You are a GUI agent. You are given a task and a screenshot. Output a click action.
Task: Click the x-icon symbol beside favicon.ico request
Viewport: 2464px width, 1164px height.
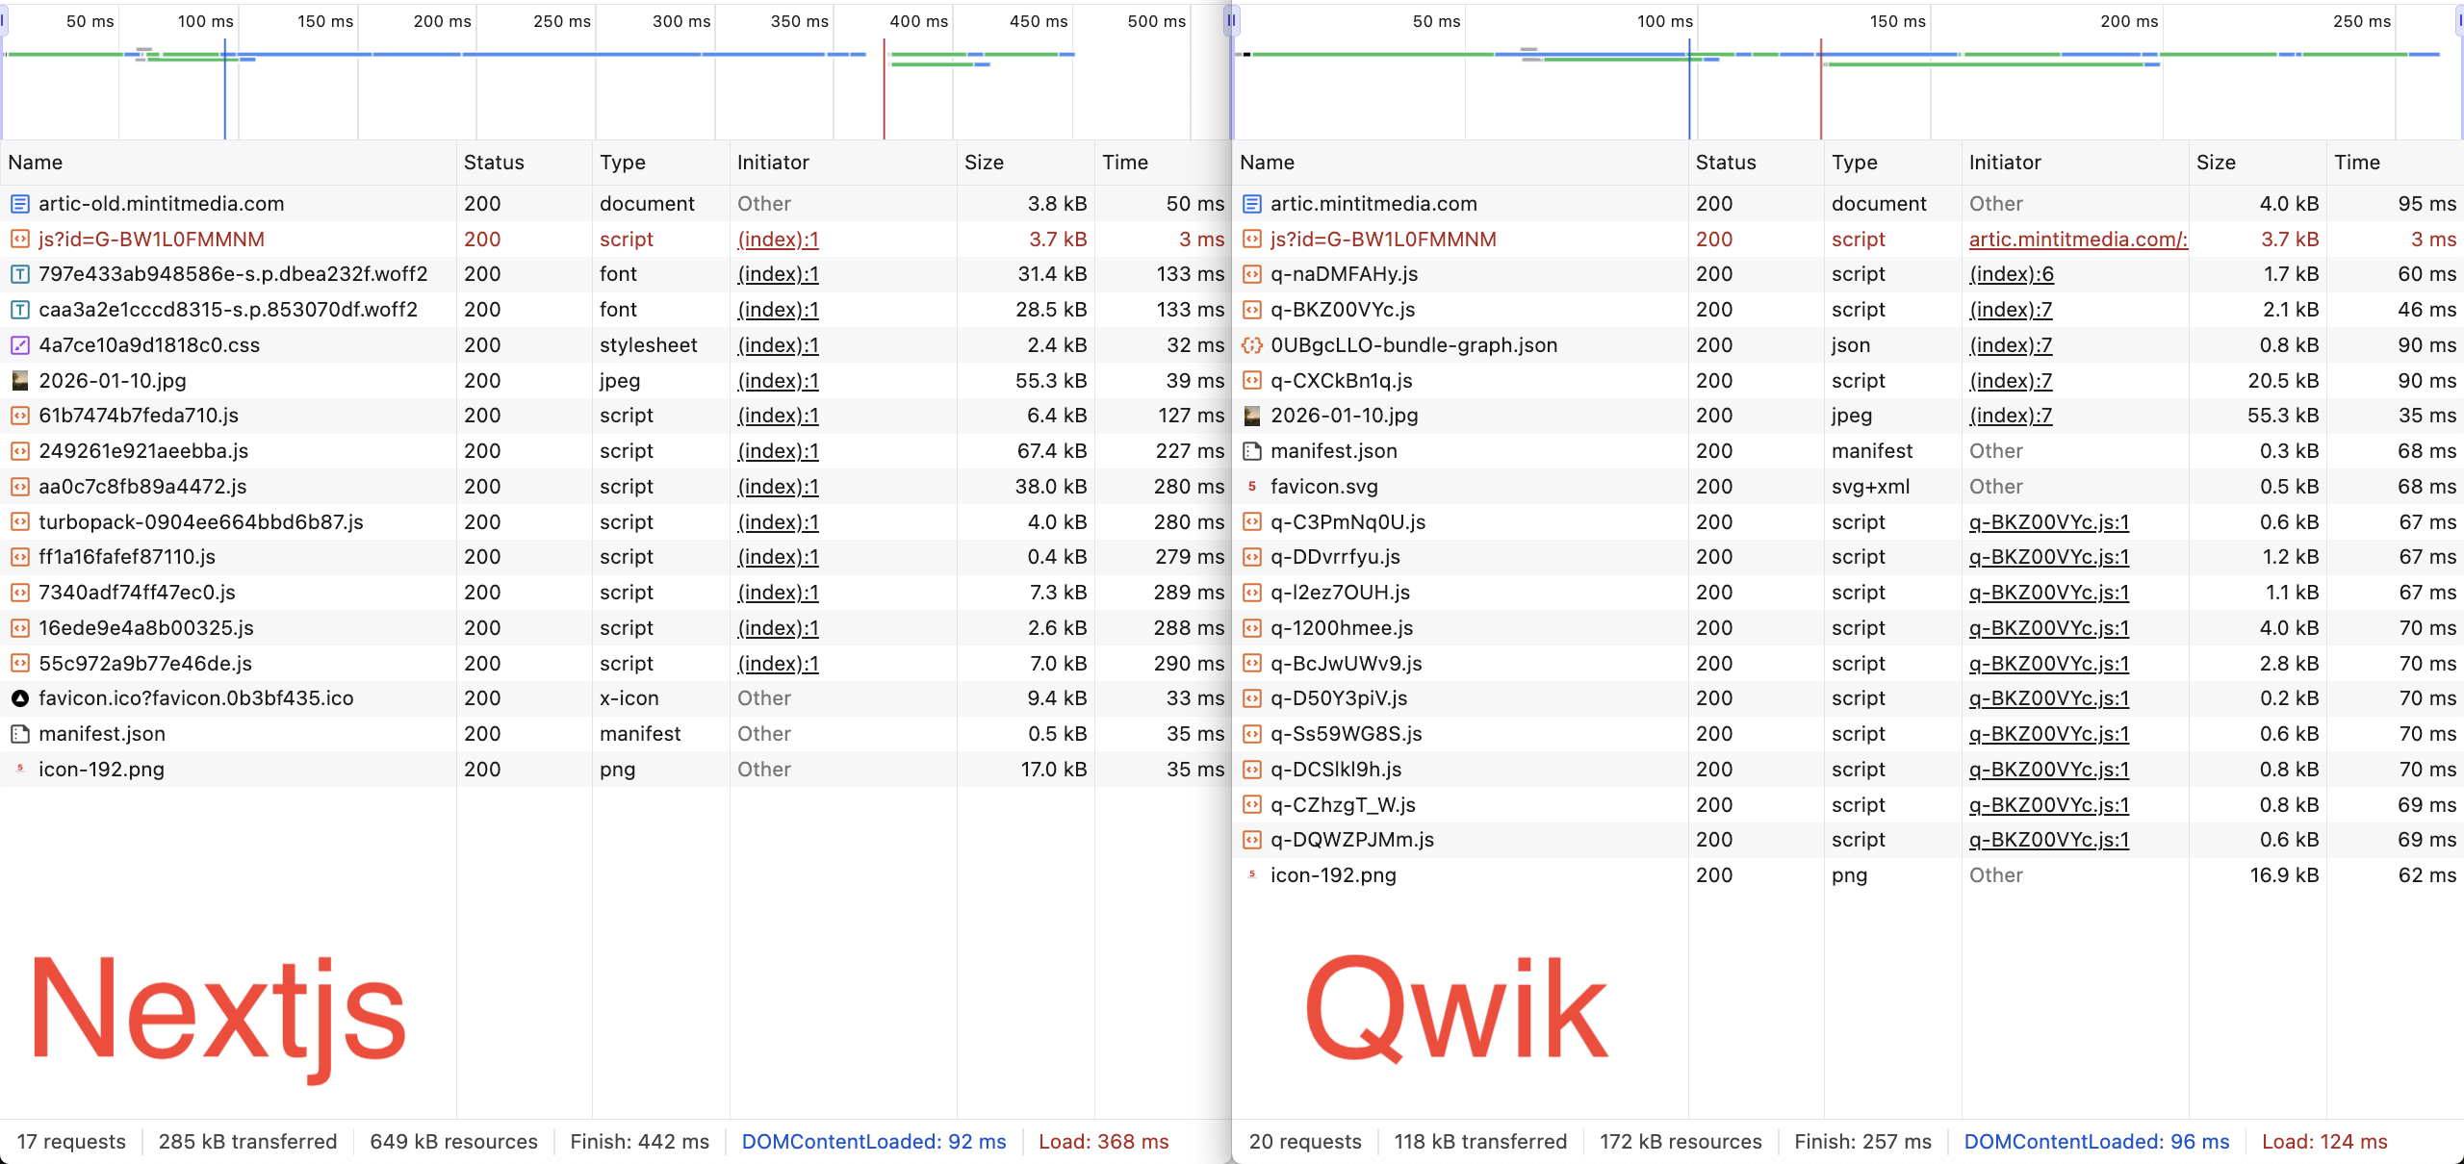tap(19, 698)
